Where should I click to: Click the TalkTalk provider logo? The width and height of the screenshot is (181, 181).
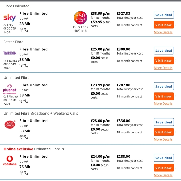point(10,53)
